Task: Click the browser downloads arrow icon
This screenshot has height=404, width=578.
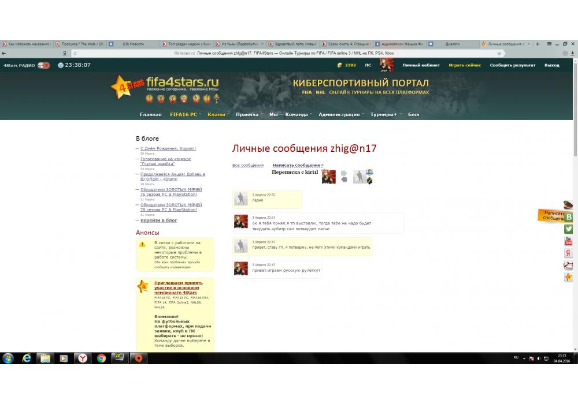Action: click(572, 53)
